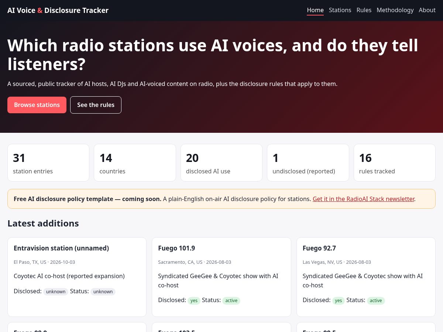The image size is (443, 332).
Task: Click the Fuego 92.7 syndicated show description
Action: click(x=363, y=280)
